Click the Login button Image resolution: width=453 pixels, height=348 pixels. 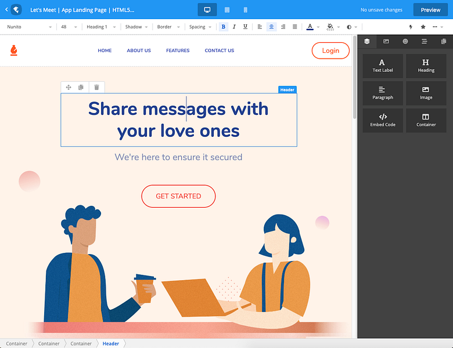pyautogui.click(x=330, y=50)
